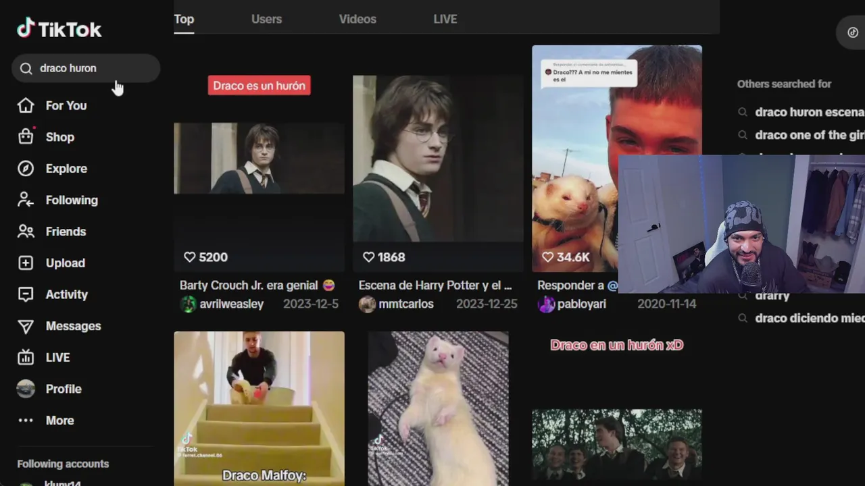Image resolution: width=865 pixels, height=486 pixels.
Task: Open pabloyari's username link
Action: [581, 304]
